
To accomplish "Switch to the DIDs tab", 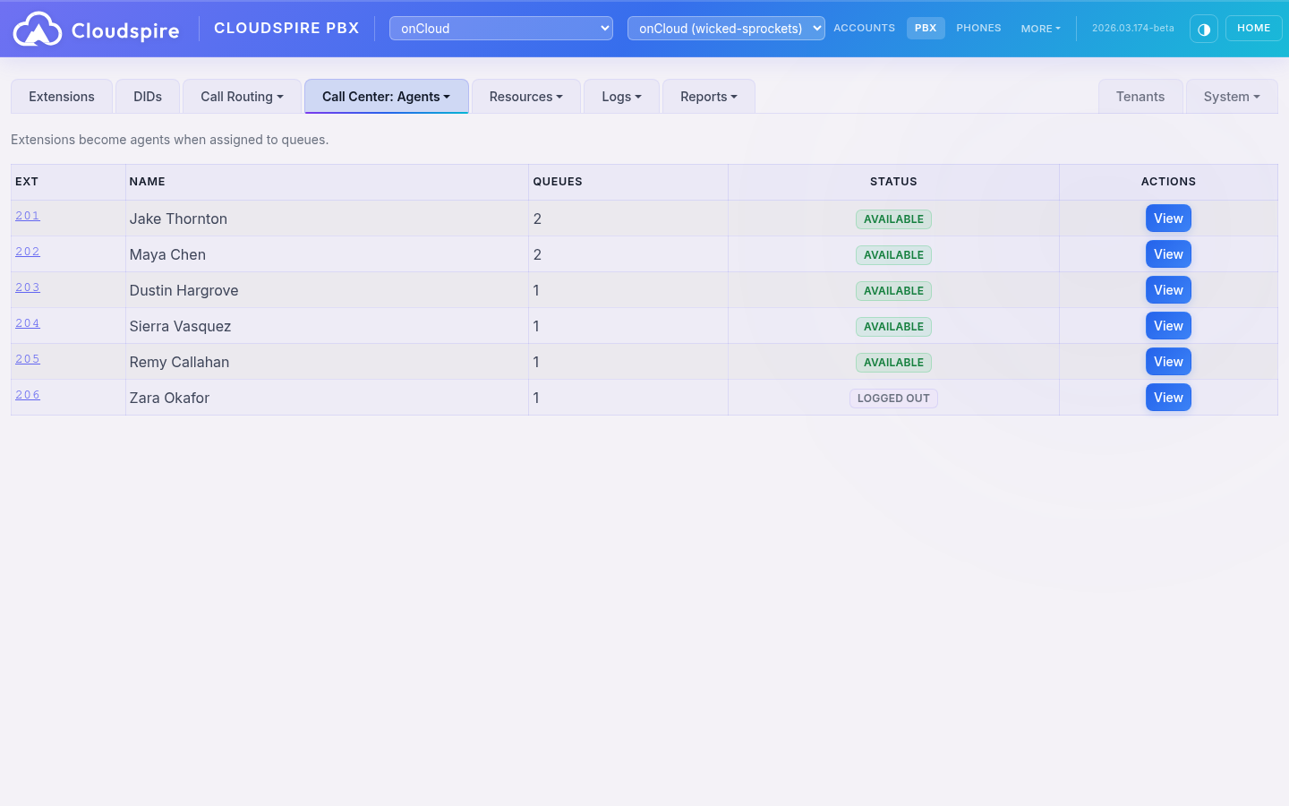I will [x=147, y=96].
